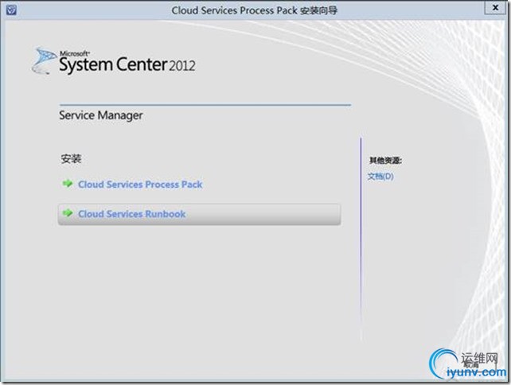The height and width of the screenshot is (385, 511).
Task: Open the Cloud Services Process Pack install link
Action: pos(140,185)
